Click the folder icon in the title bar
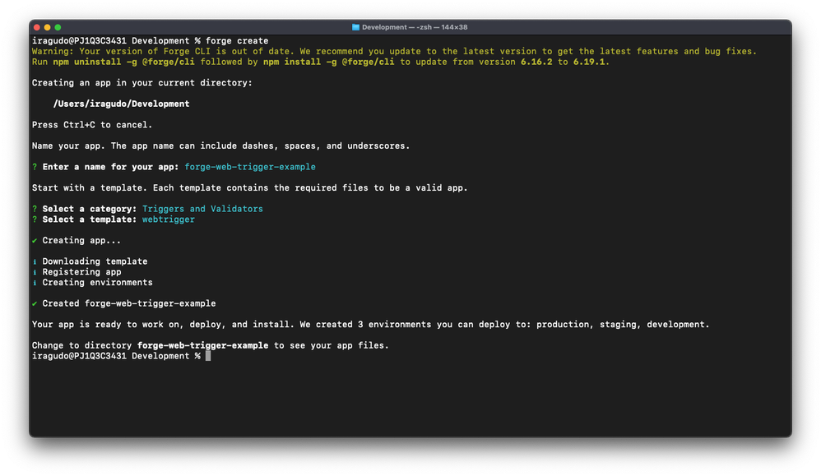The width and height of the screenshot is (821, 476). tap(355, 27)
